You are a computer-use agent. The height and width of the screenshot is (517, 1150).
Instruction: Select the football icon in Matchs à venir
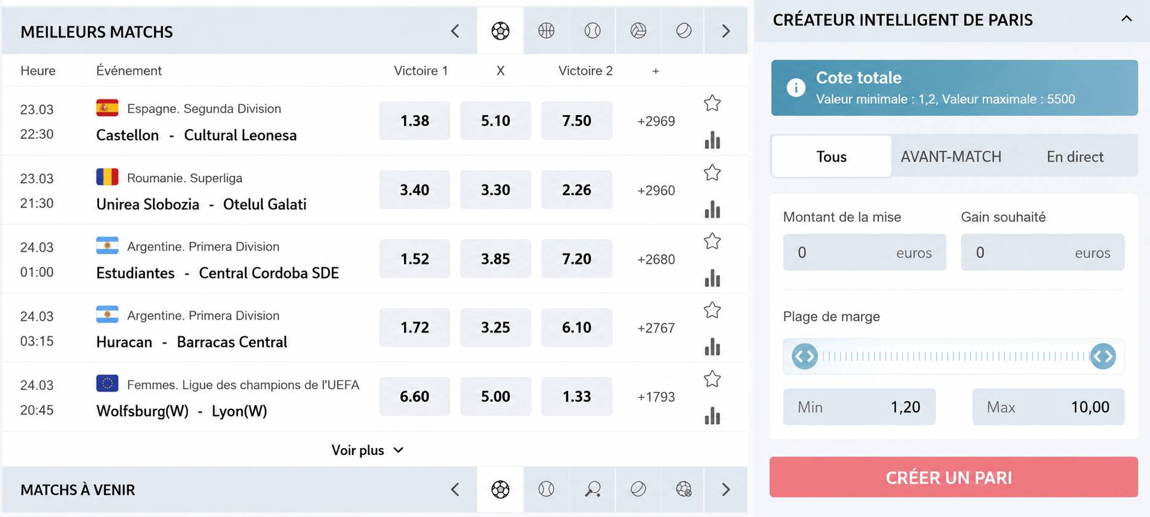click(501, 489)
